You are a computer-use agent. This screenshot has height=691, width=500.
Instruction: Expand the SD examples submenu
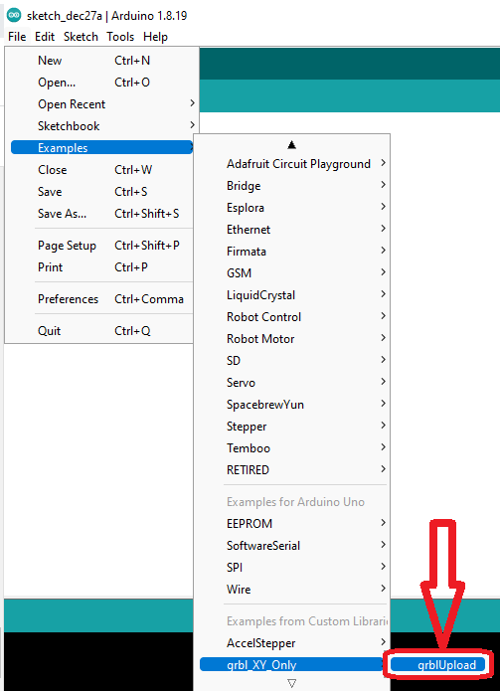pos(293,361)
